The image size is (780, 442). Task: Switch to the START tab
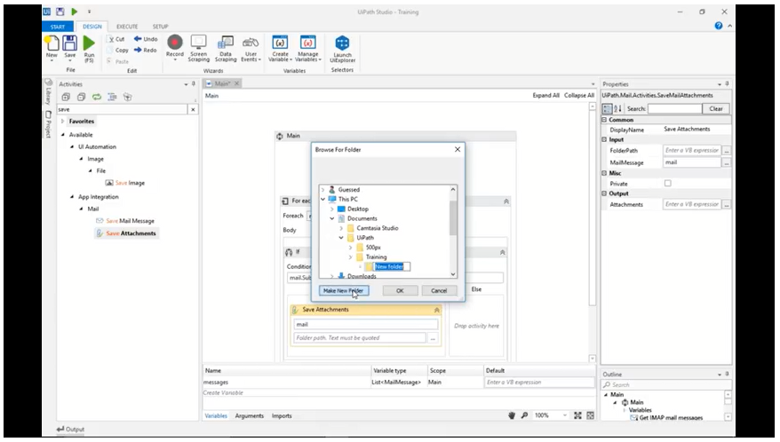58,27
